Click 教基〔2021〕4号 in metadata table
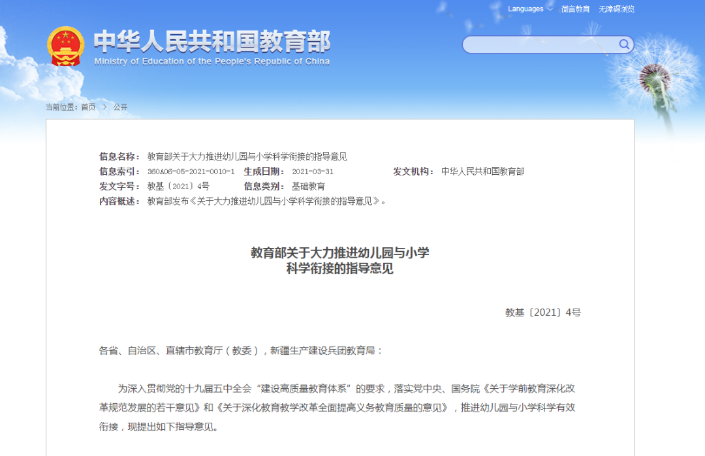 pyautogui.click(x=178, y=186)
